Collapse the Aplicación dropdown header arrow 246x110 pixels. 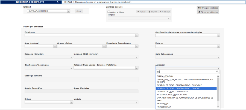(x=218, y=68)
